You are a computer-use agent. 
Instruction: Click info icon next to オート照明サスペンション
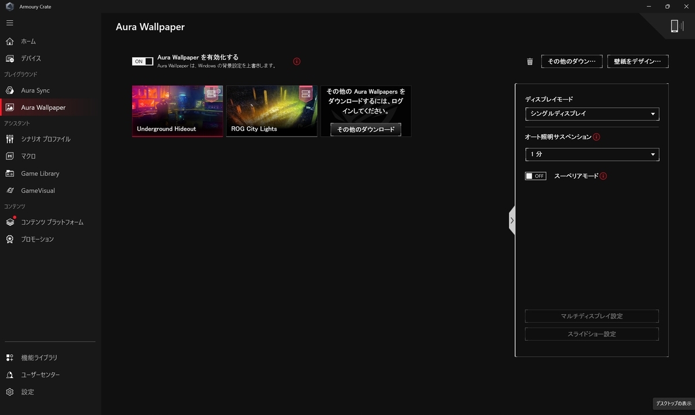597,137
